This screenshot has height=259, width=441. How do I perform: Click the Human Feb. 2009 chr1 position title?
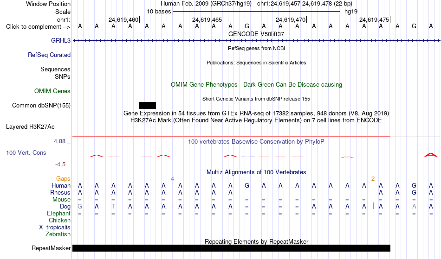pos(256,4)
